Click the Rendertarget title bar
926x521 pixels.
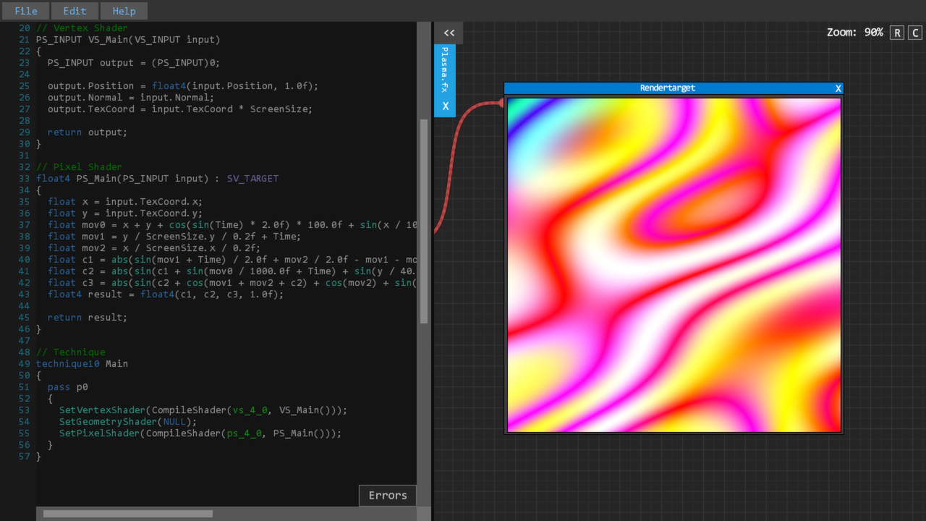click(x=667, y=88)
